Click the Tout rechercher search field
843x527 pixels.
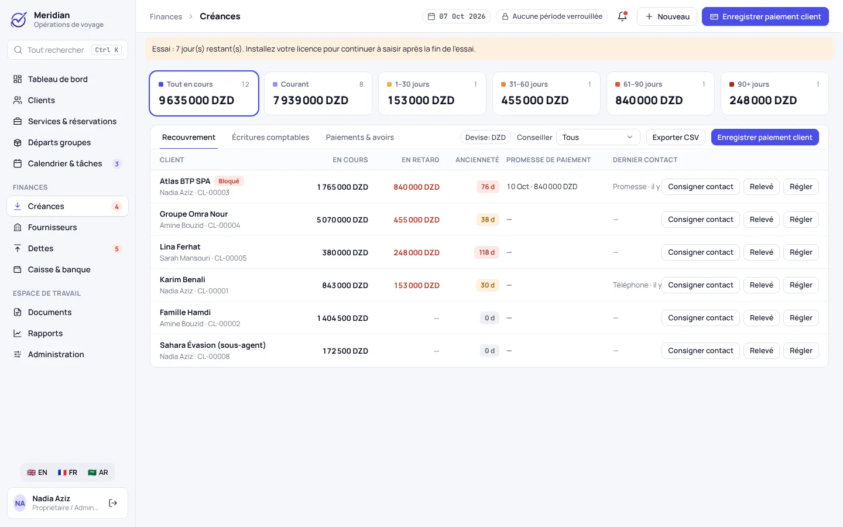click(x=67, y=50)
